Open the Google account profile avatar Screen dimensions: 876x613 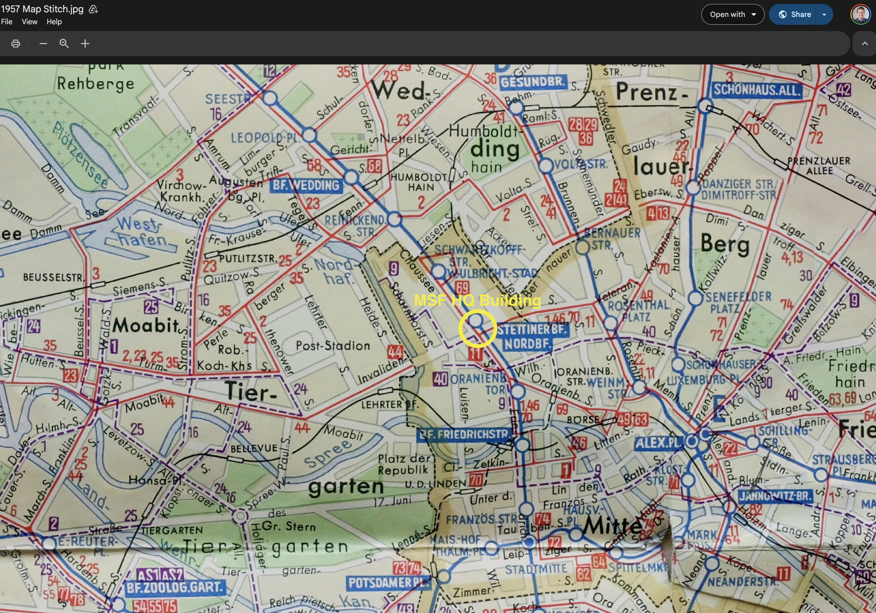coord(860,15)
